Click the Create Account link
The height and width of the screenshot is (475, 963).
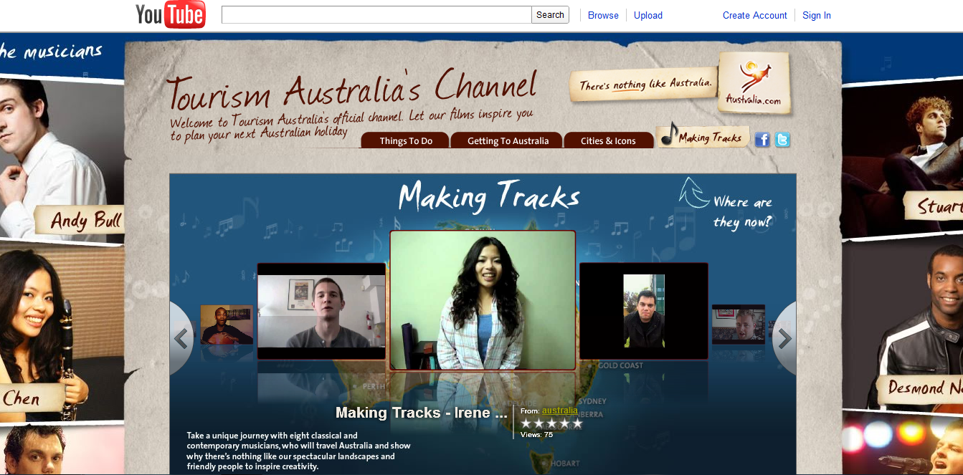(755, 15)
